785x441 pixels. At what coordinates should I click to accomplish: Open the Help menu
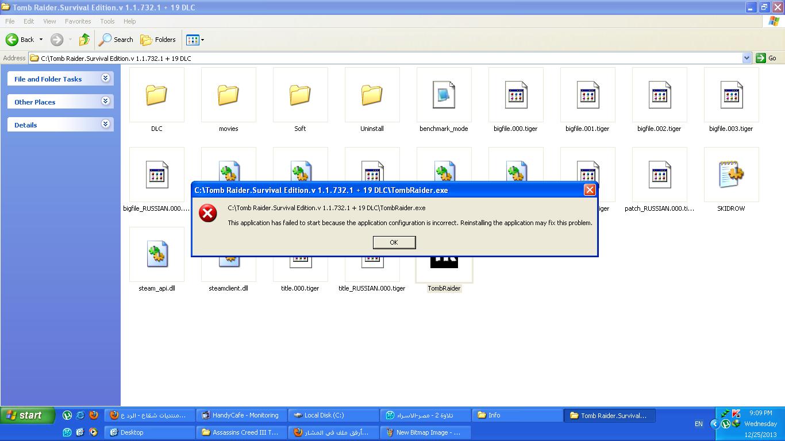click(130, 21)
